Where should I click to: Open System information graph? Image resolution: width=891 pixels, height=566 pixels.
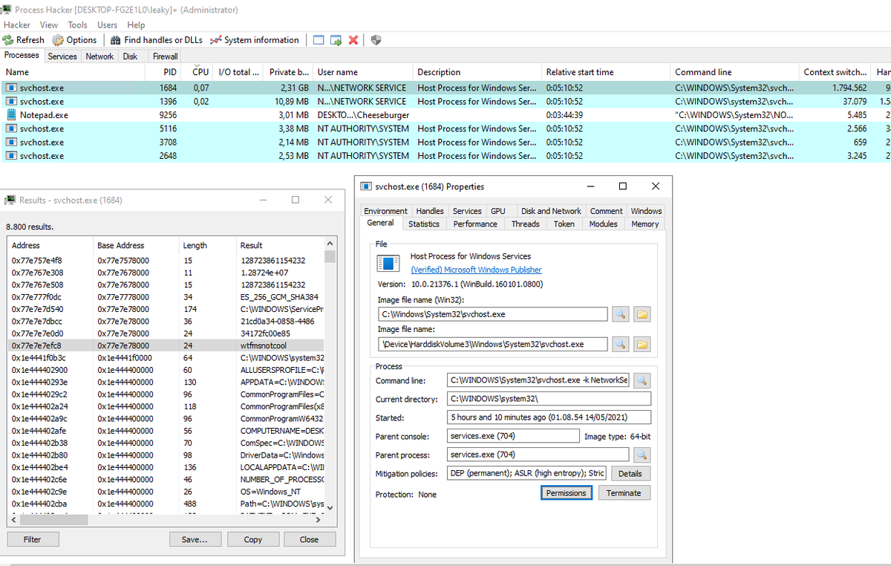[x=255, y=40]
